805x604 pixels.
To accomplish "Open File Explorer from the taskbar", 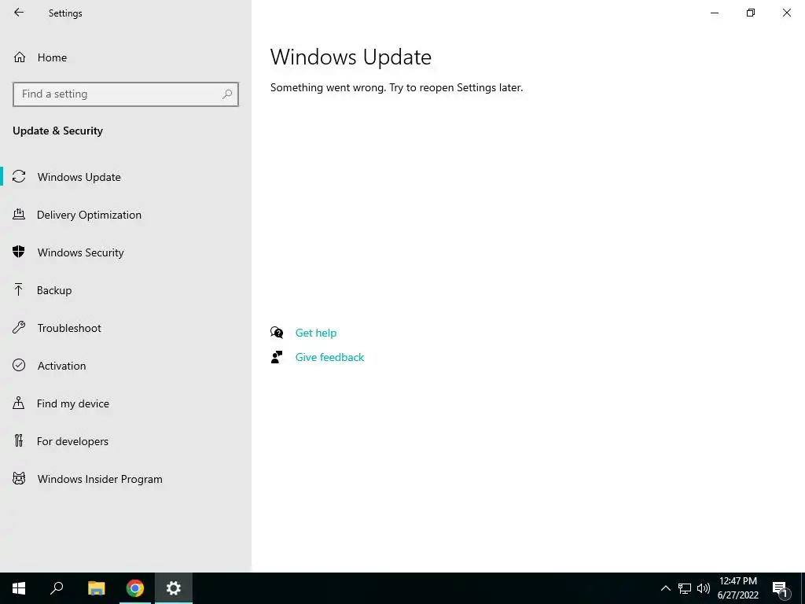I will tap(96, 588).
